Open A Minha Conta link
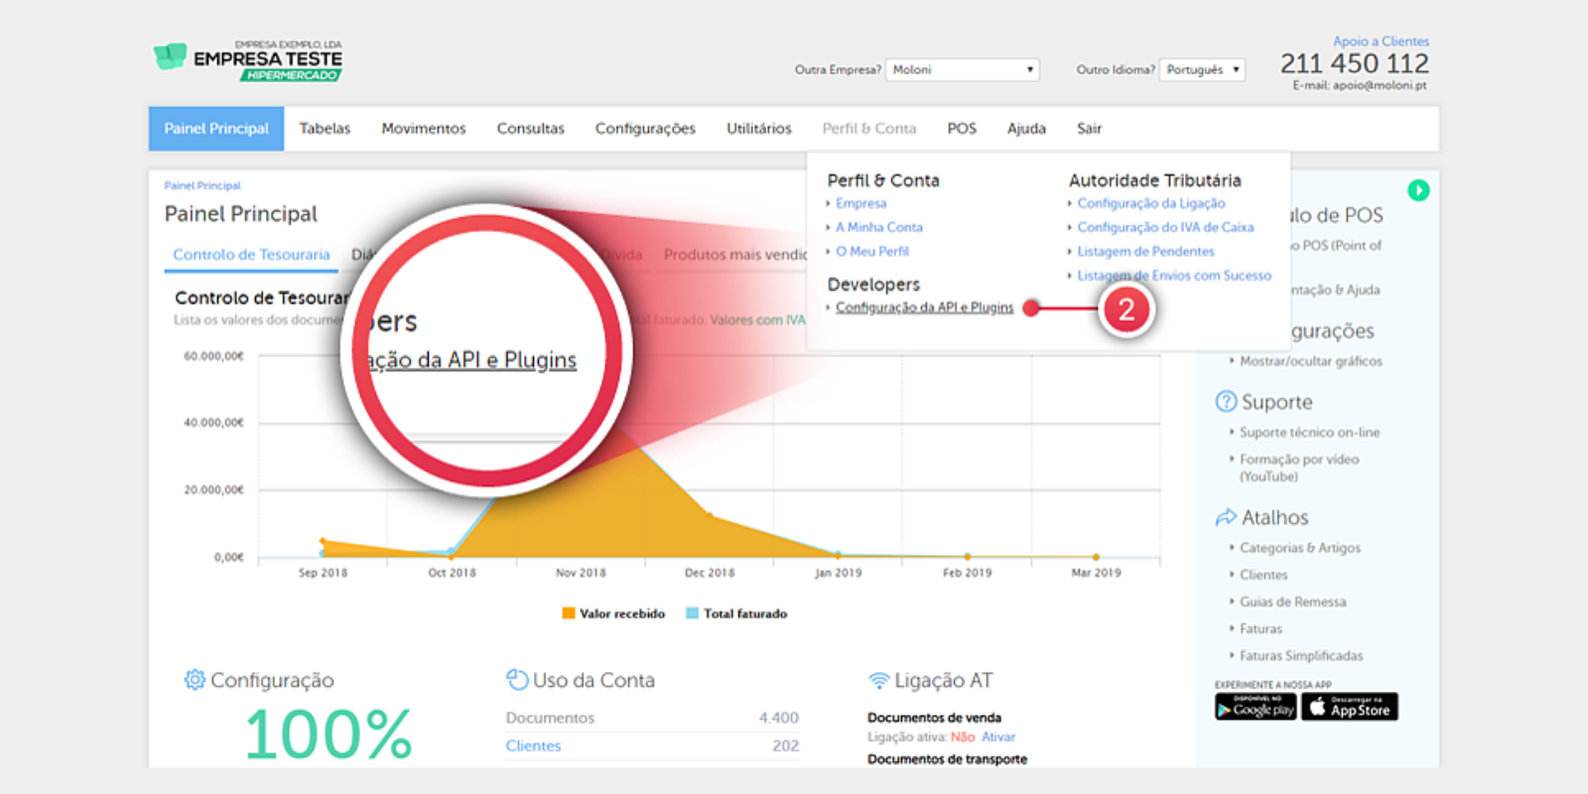The width and height of the screenshot is (1588, 794). (x=879, y=227)
